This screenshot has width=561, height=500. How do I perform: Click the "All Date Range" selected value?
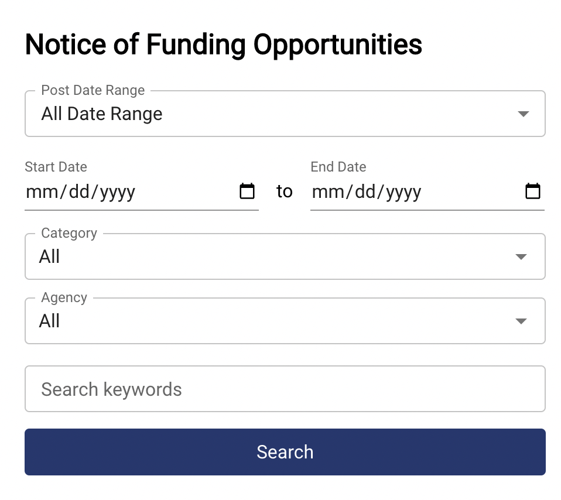(102, 114)
